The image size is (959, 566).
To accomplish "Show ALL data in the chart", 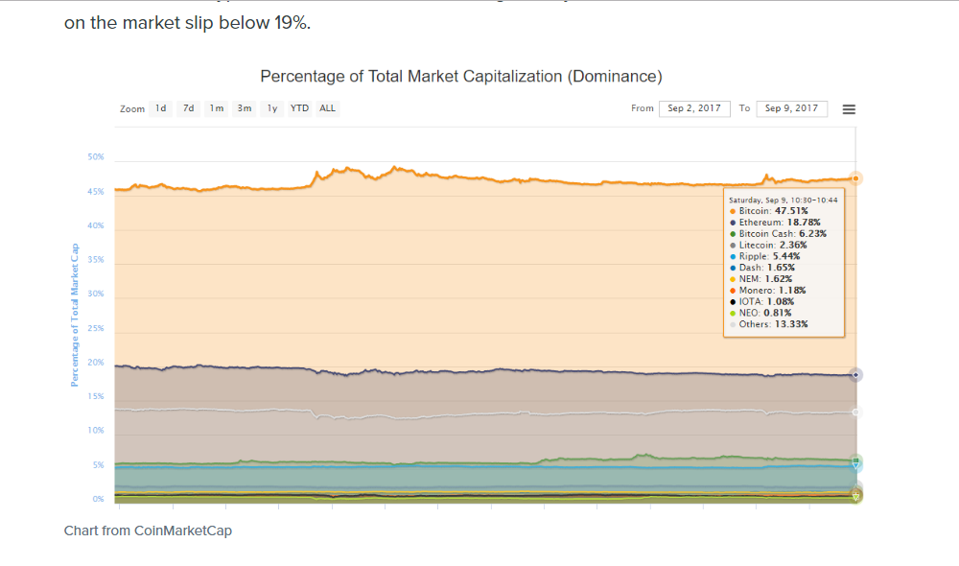I will [x=328, y=108].
